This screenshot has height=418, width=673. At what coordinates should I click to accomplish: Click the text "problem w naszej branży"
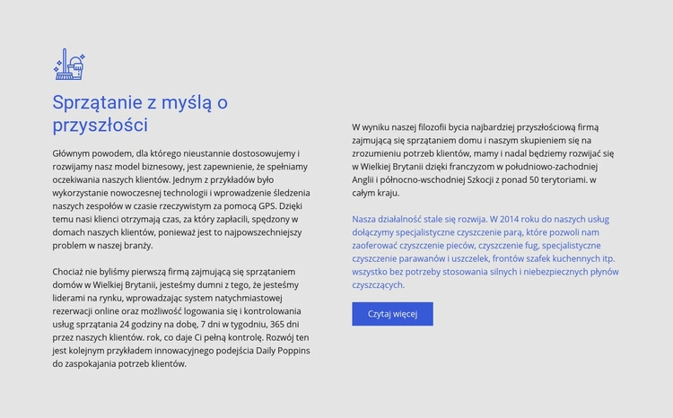tap(102, 245)
